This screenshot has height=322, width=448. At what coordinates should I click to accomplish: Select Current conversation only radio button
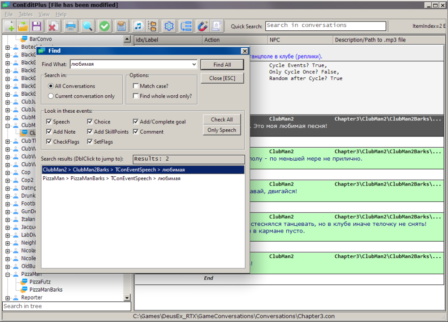pyautogui.click(x=51, y=96)
